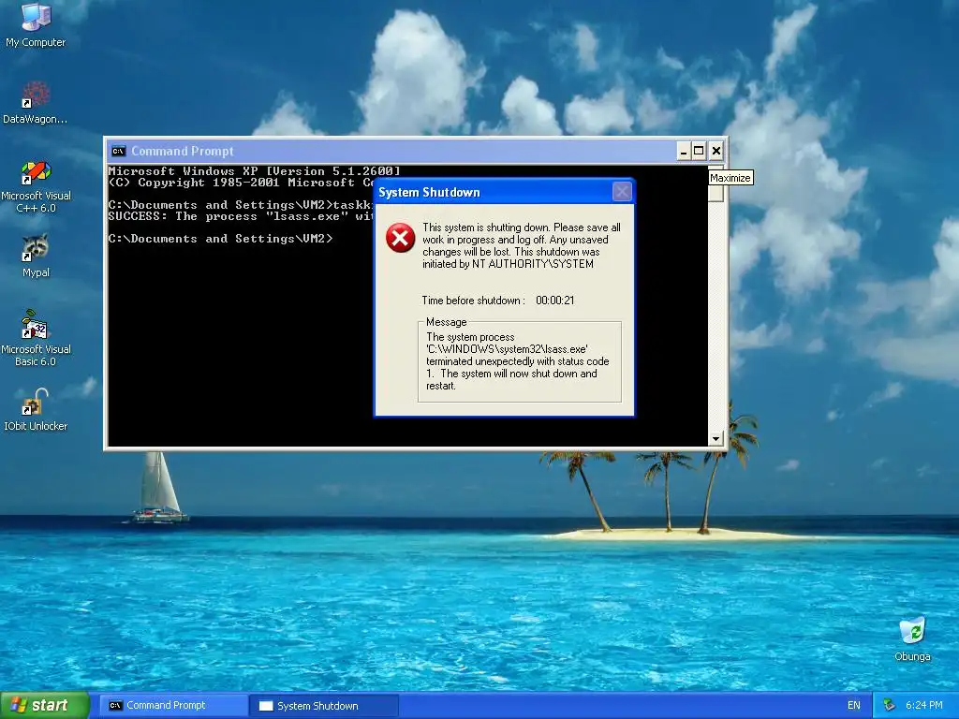Click the SUCCESS line in Command Prompt
The height and width of the screenshot is (719, 959).
pyautogui.click(x=241, y=216)
